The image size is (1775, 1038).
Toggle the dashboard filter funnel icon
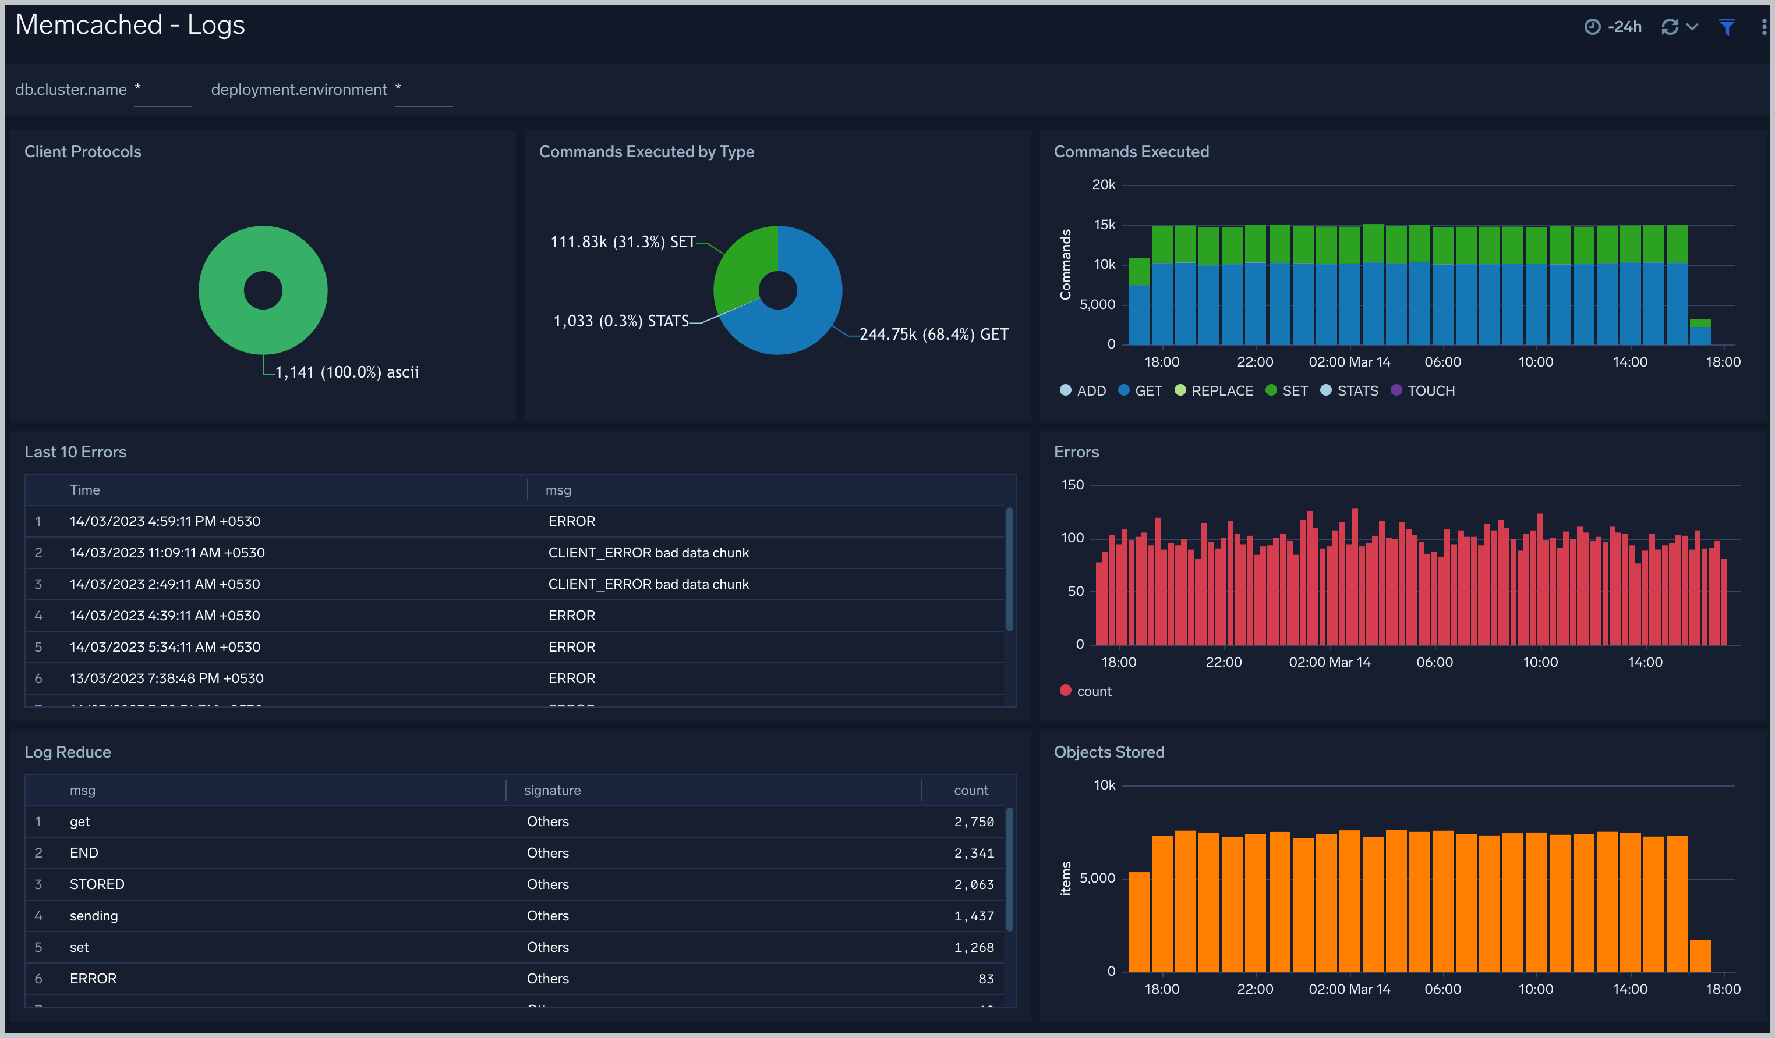1727,27
